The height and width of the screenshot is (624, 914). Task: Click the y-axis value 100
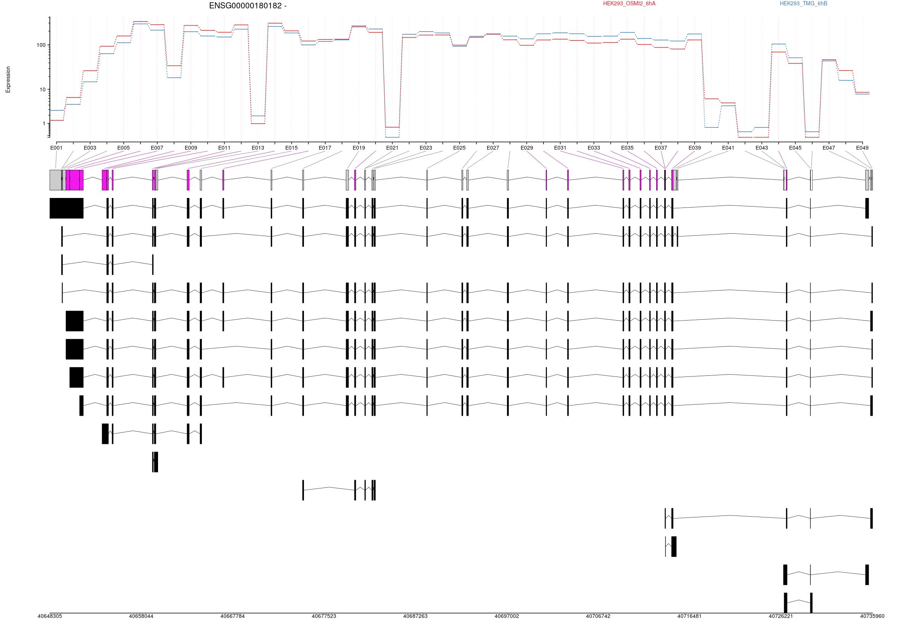click(x=41, y=45)
